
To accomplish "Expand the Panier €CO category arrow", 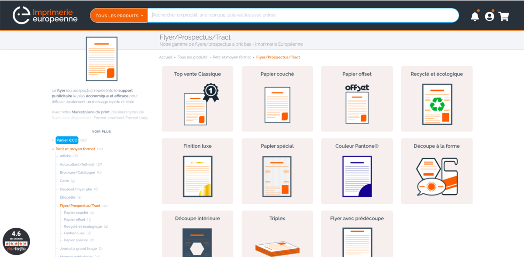I will (53, 140).
